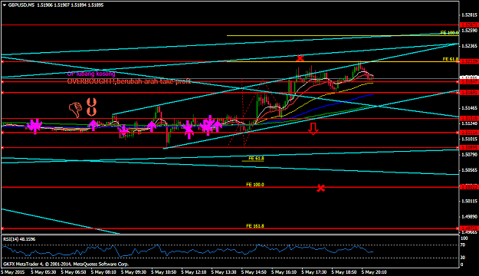This screenshot has width=479, height=276.
Task: Select the red hollow down arrow object
Action: coord(313,129)
